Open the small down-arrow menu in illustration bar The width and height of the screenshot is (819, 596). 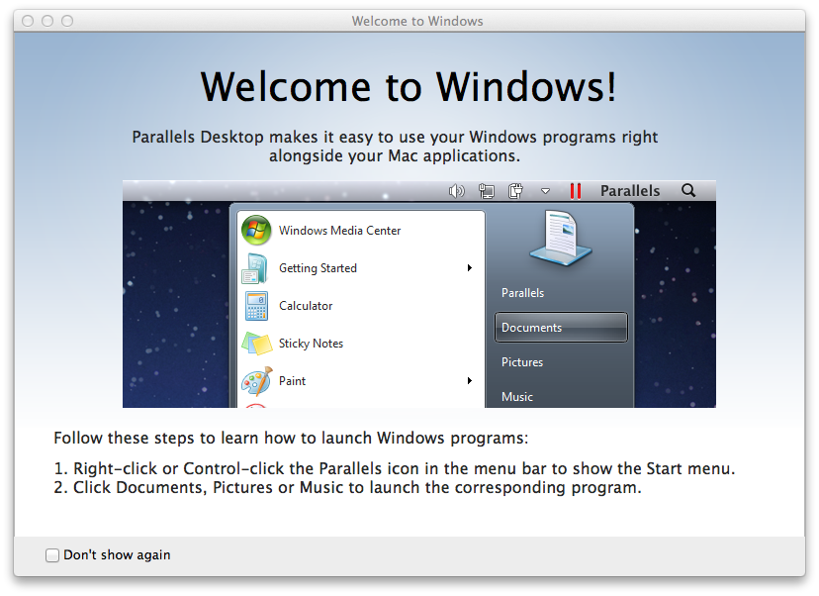(x=545, y=191)
